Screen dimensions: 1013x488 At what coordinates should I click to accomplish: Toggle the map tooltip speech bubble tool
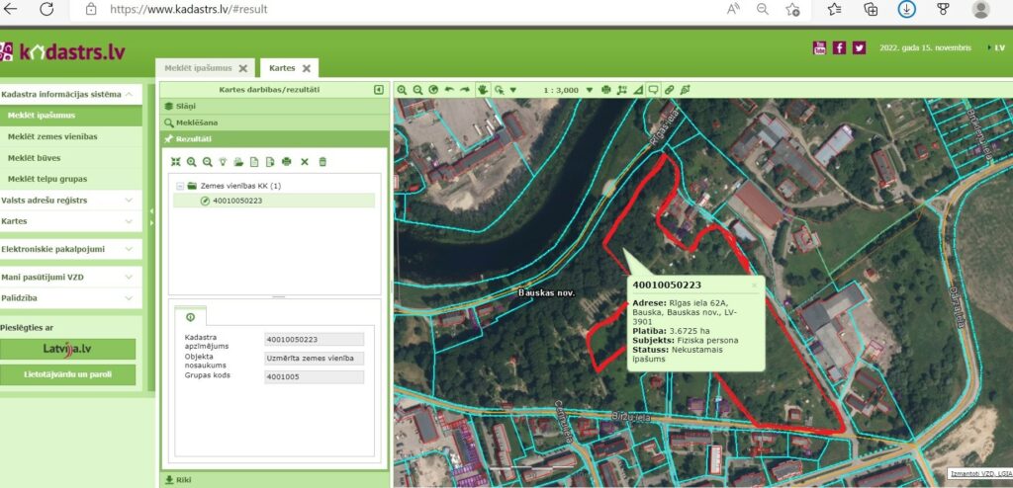tap(653, 90)
